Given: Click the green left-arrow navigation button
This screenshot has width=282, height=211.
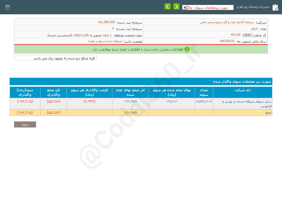Looking at the screenshot, I should pos(167,7).
